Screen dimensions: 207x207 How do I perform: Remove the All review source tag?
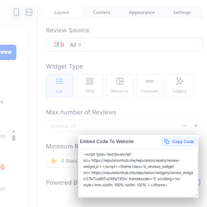[x=80, y=45]
